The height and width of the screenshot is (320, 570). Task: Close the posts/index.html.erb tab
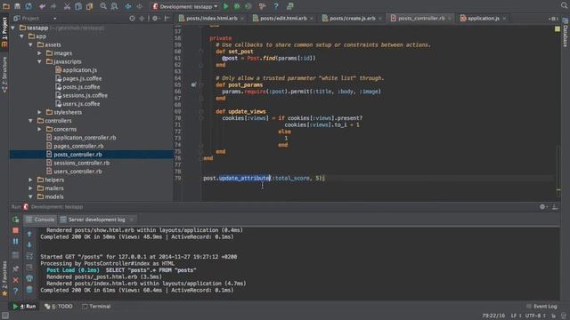click(x=242, y=19)
